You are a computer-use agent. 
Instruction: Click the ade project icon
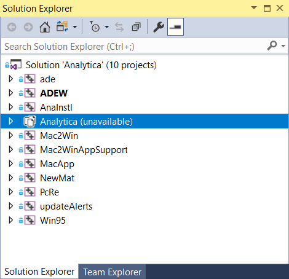point(30,79)
